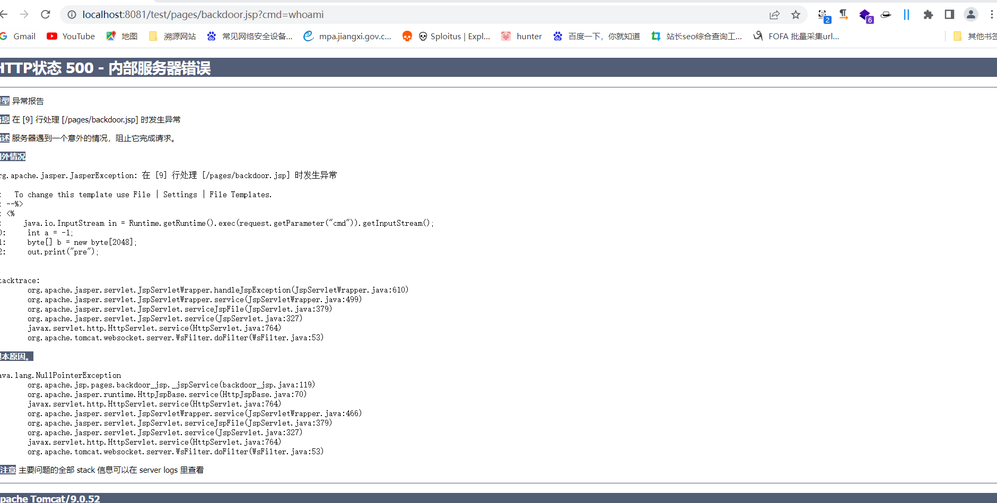
Task: Expand the 其他书签 bookmarks folder
Action: (976, 36)
